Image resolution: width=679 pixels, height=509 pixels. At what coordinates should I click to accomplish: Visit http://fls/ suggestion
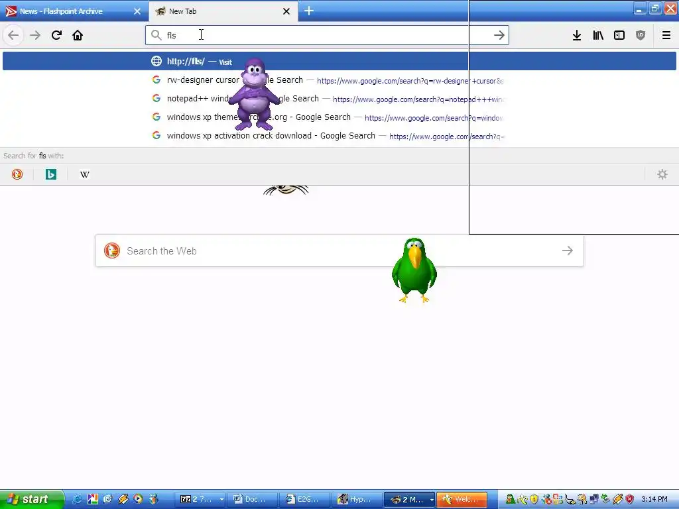pos(339,61)
